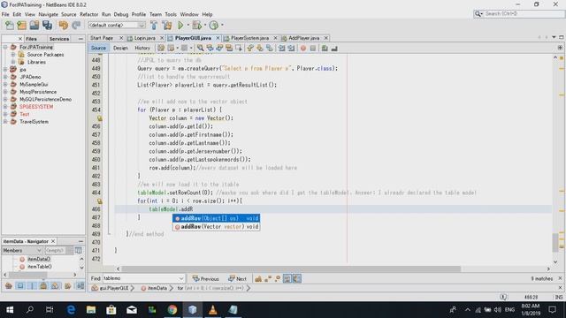
Task: Click the Open Project toolbar icon
Action: (x=34, y=26)
